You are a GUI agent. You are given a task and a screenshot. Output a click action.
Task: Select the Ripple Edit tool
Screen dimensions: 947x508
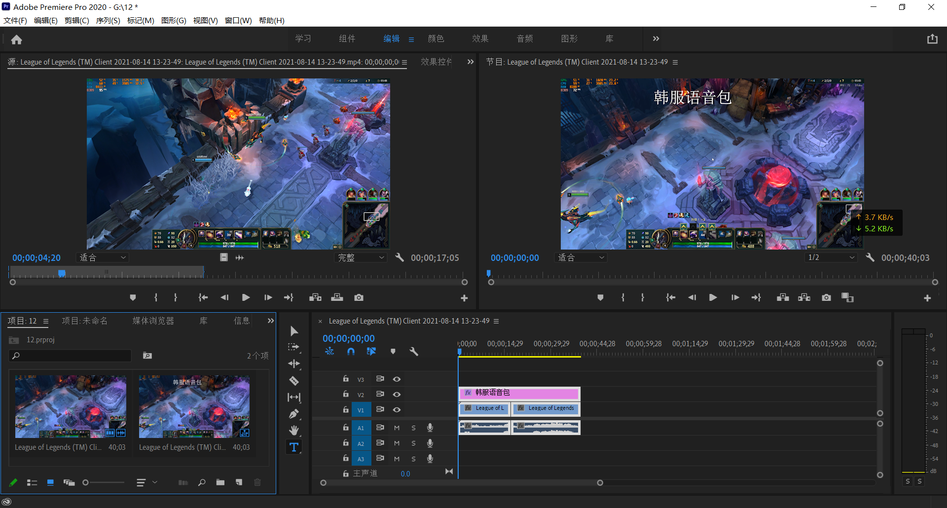[x=294, y=364]
